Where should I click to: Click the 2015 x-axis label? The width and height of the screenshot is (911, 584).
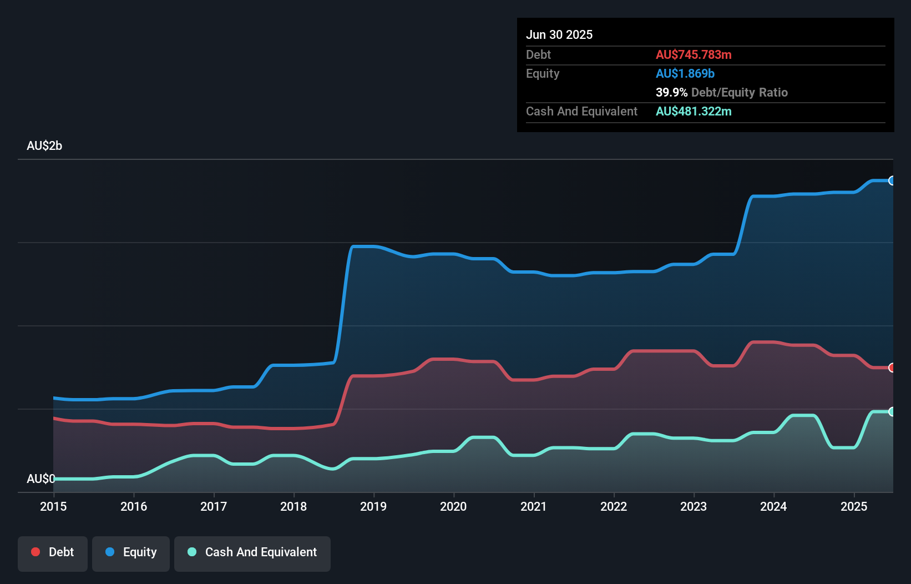click(53, 506)
